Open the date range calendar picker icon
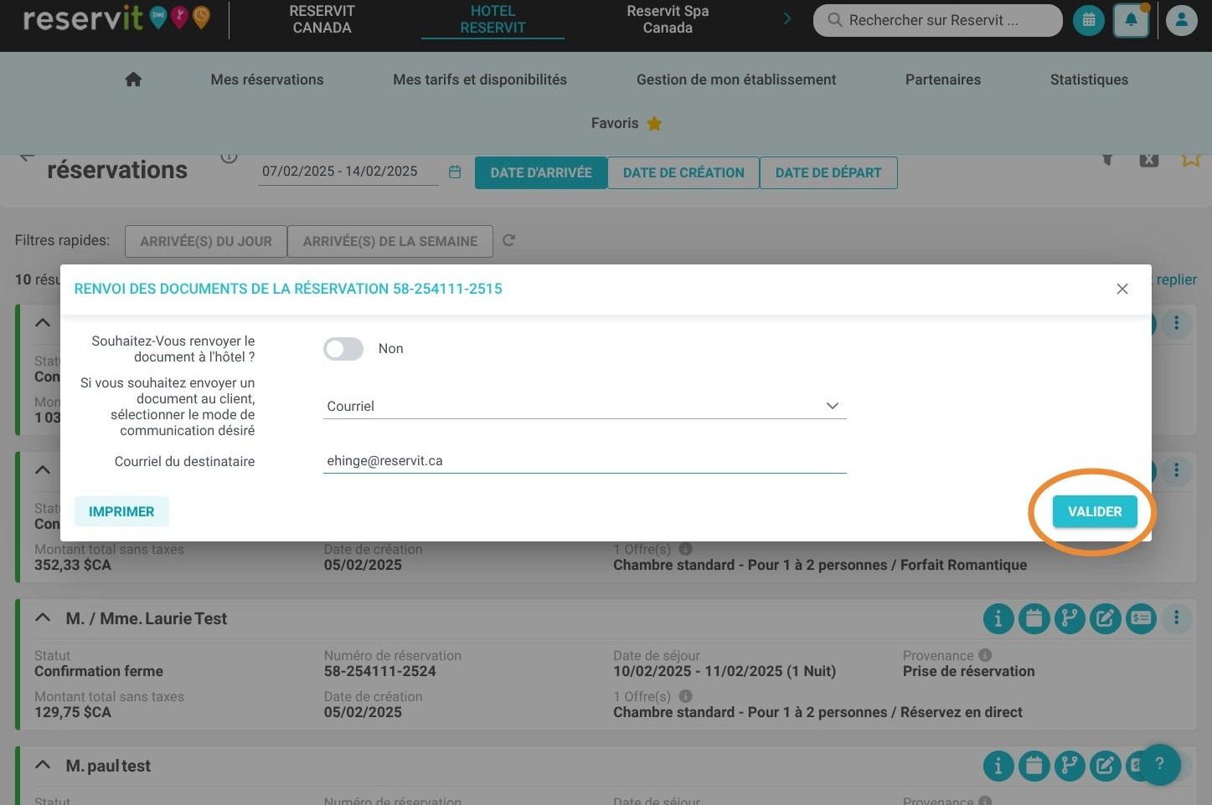Image resolution: width=1212 pixels, height=805 pixels. (x=455, y=172)
